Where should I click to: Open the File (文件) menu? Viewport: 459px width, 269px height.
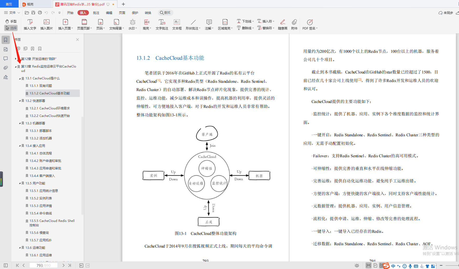[x=12, y=12]
